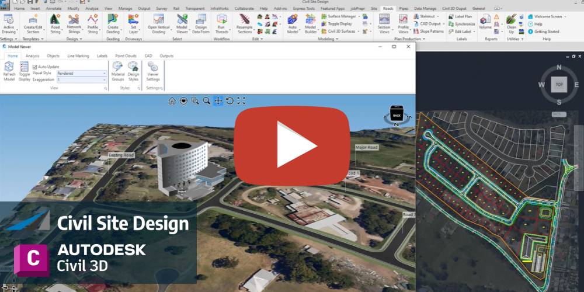Click the Major Road label in the 3D view
Image resolution: width=584 pixels, height=292 pixels.
pyautogui.click(x=367, y=148)
